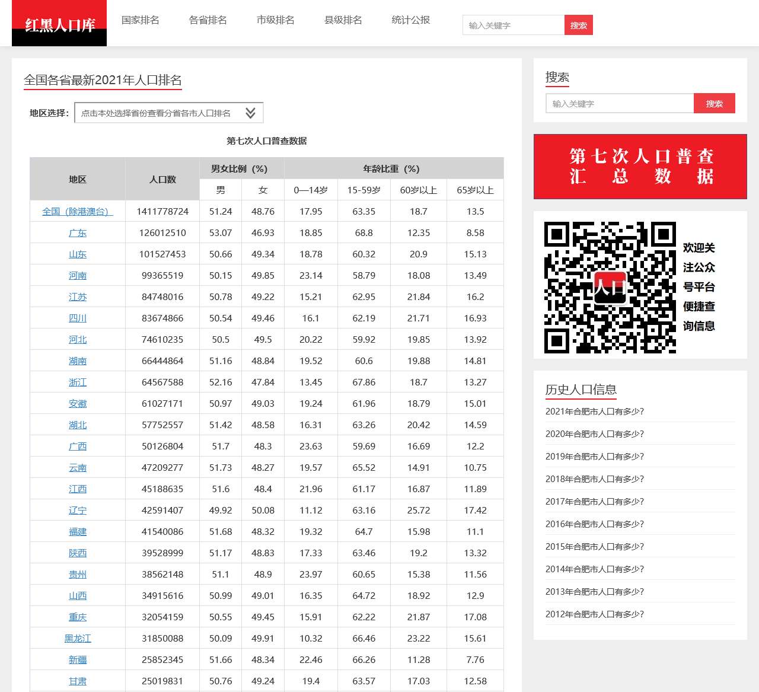Select population value 1411778724
759x692 pixels.
(162, 212)
